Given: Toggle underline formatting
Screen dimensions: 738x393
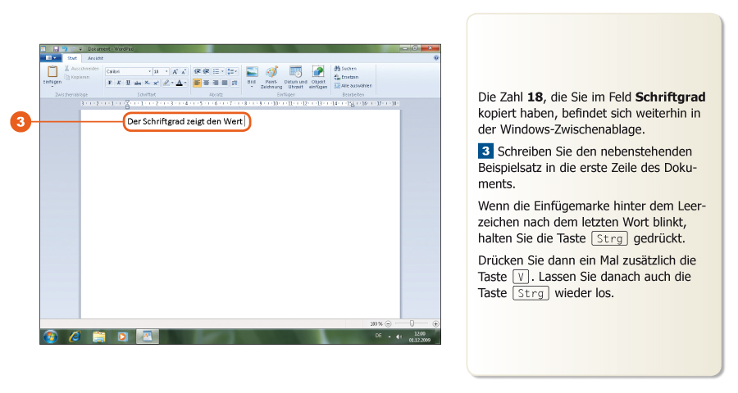Looking at the screenshot, I should (127, 83).
